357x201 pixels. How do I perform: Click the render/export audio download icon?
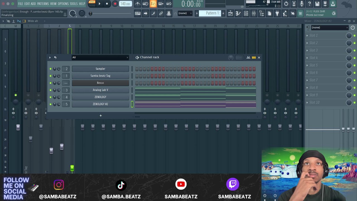[x=333, y=4]
